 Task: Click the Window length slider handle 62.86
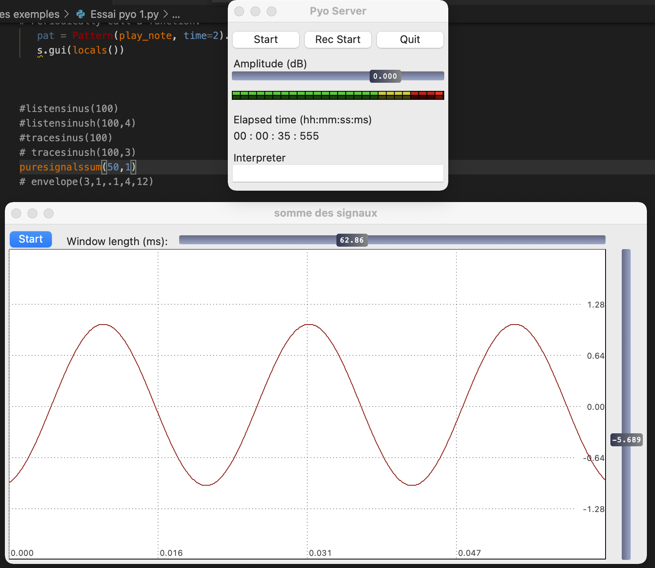[x=352, y=240]
